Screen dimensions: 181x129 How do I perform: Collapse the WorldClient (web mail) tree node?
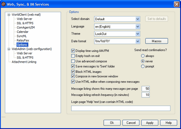point(9,15)
